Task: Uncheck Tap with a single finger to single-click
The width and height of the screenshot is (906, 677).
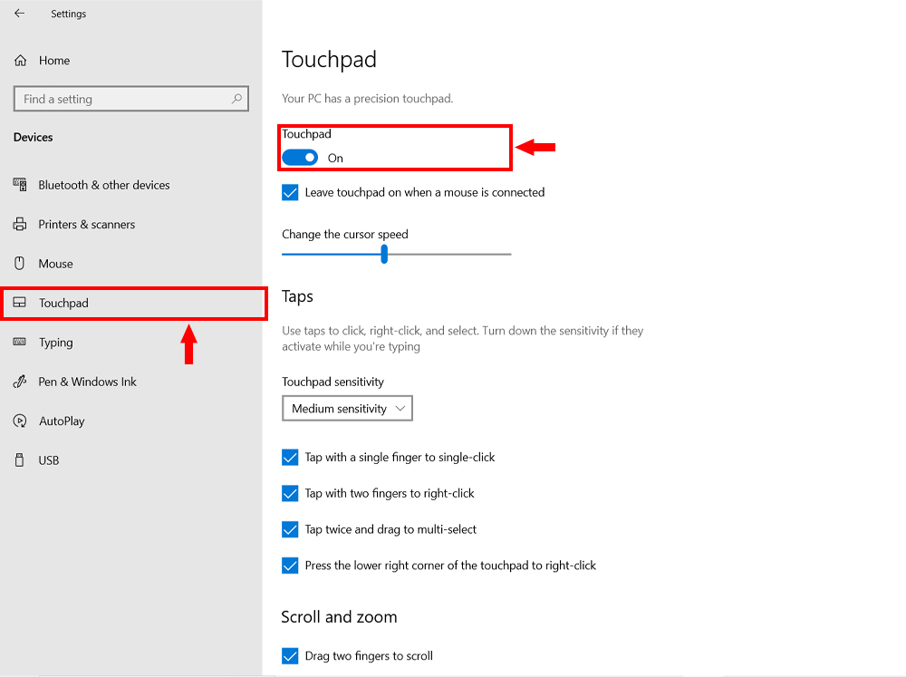Action: (x=290, y=458)
